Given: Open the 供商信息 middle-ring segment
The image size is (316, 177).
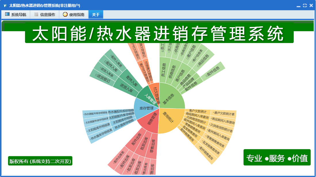Looking at the screenshot, I should (172, 71).
